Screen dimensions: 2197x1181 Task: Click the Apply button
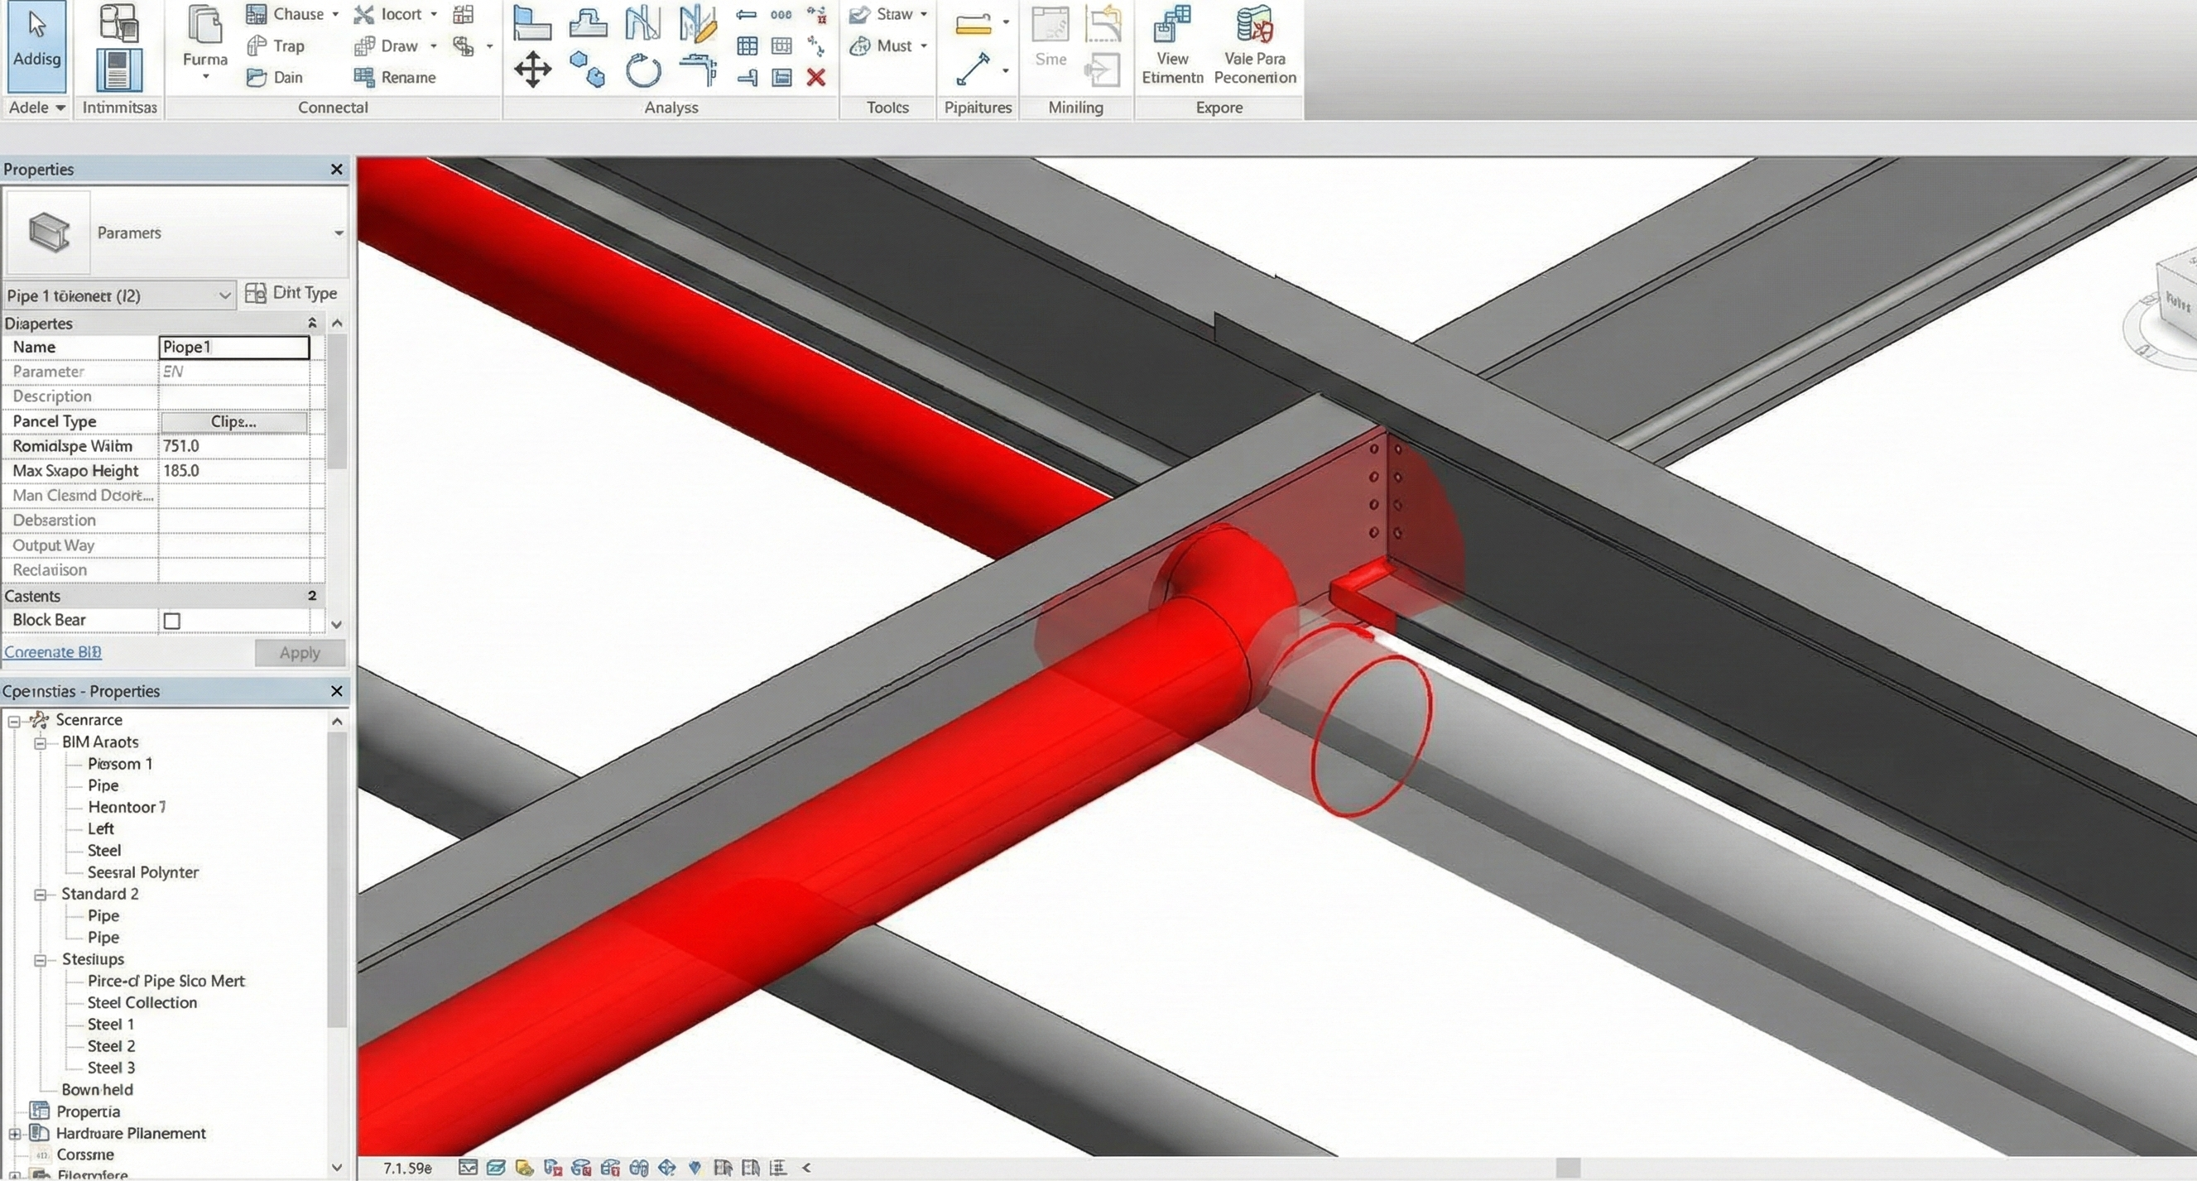300,653
